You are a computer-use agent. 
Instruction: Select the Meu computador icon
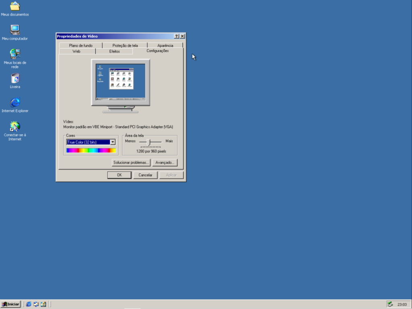15,30
